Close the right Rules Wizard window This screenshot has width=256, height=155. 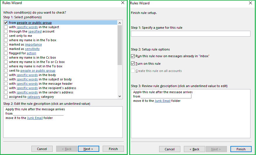(x=250, y=3)
